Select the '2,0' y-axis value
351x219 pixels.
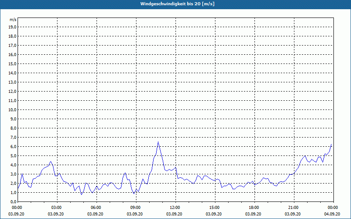coord(13,184)
